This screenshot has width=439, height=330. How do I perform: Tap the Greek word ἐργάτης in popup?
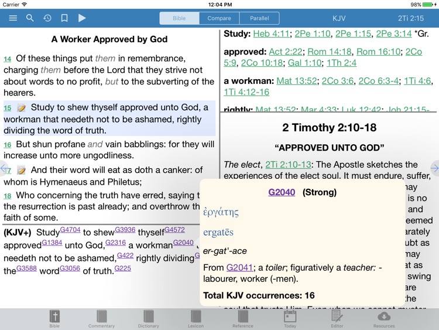[x=221, y=212]
